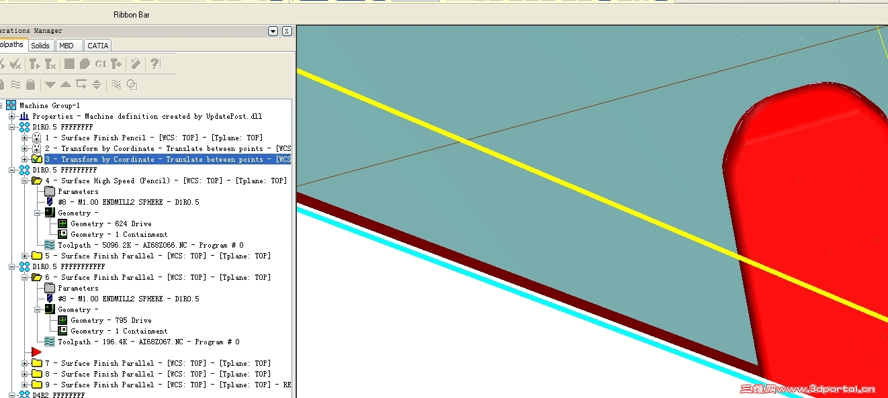Move insert arrow up one item
Screen dimensions: 888x398
[66, 85]
